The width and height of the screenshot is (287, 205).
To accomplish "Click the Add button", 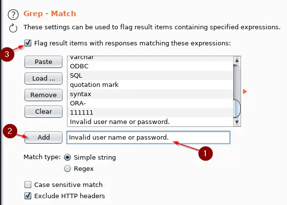I will pos(44,137).
